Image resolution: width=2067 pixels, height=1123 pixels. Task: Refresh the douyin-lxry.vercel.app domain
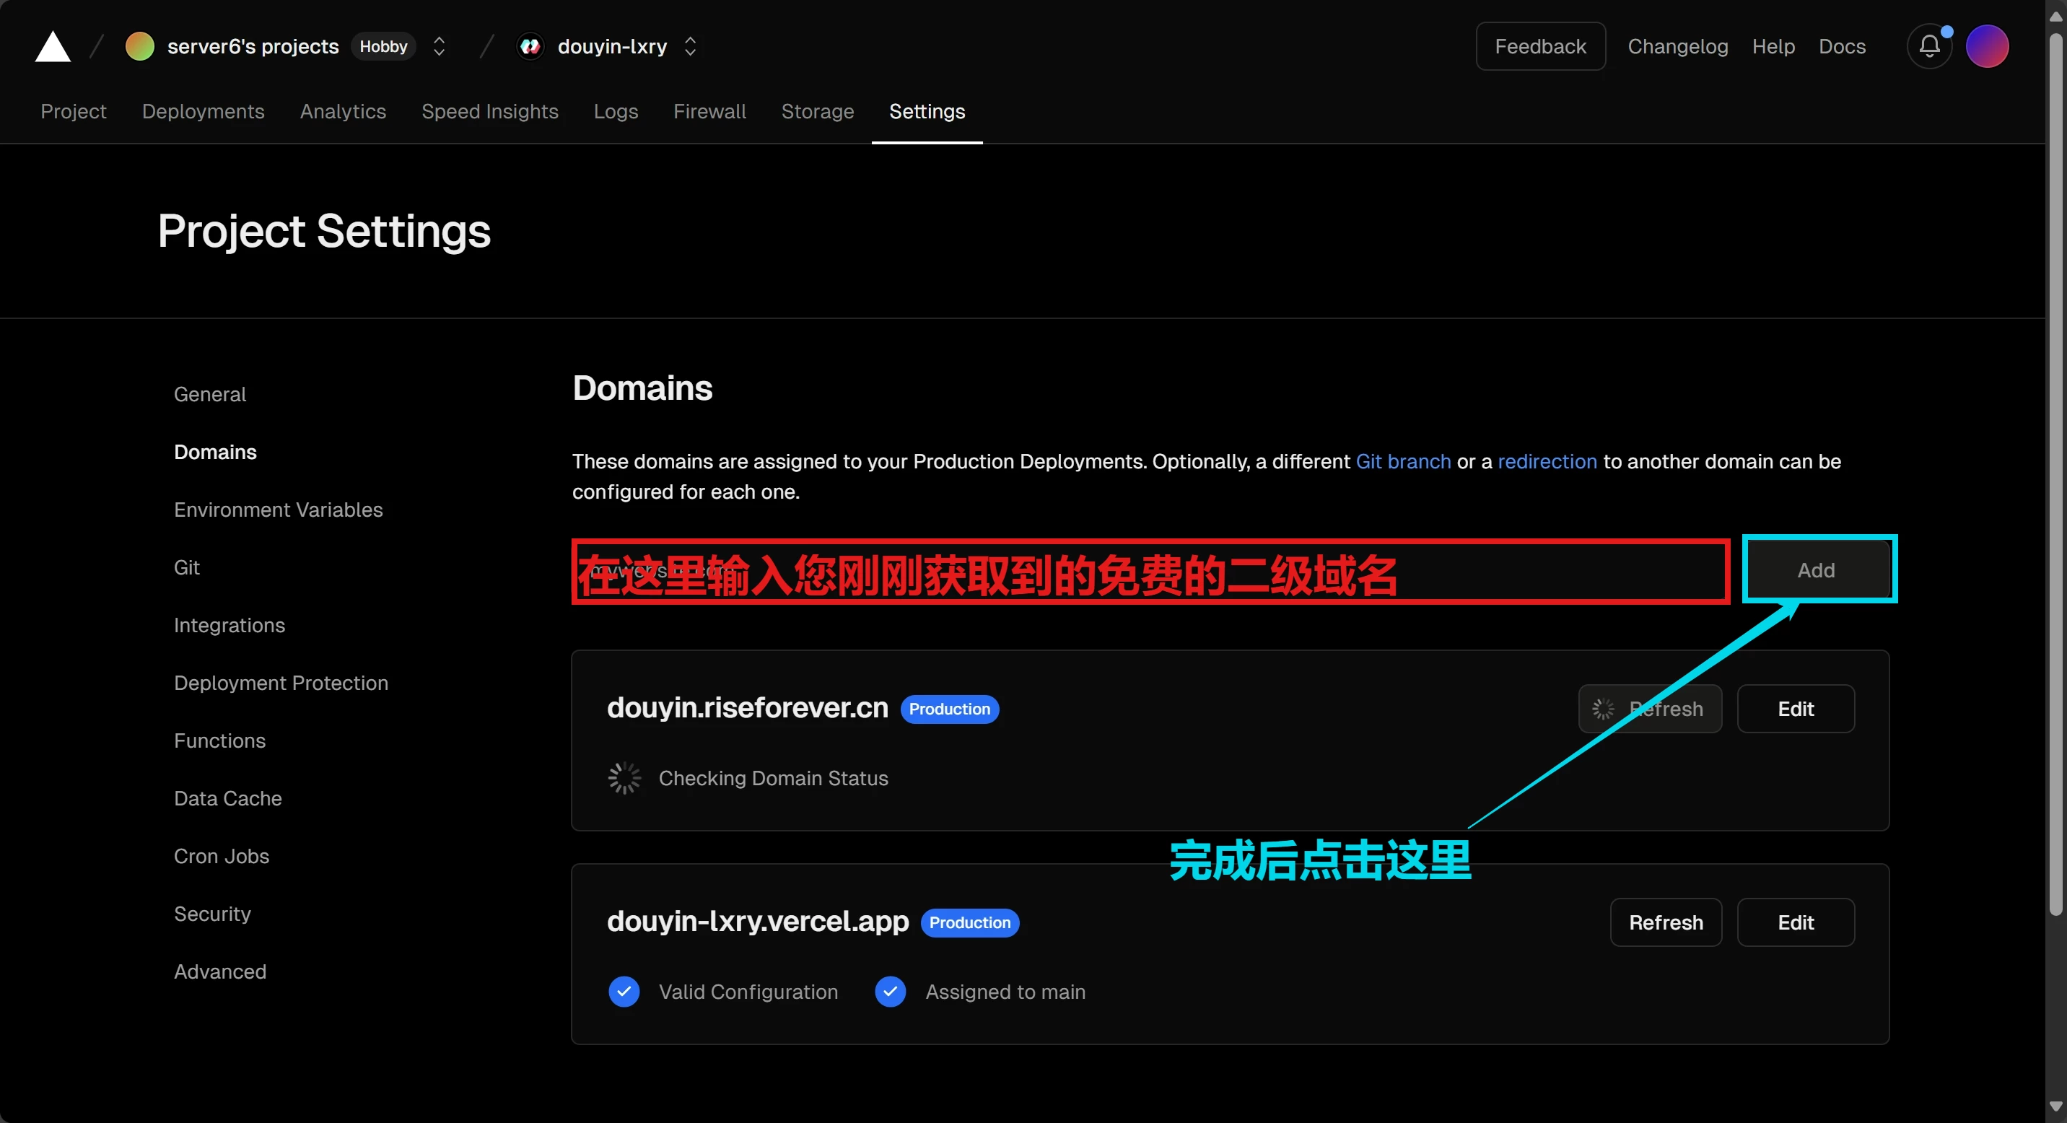point(1665,922)
